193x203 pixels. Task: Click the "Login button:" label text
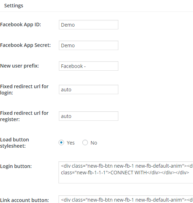pos(16,166)
